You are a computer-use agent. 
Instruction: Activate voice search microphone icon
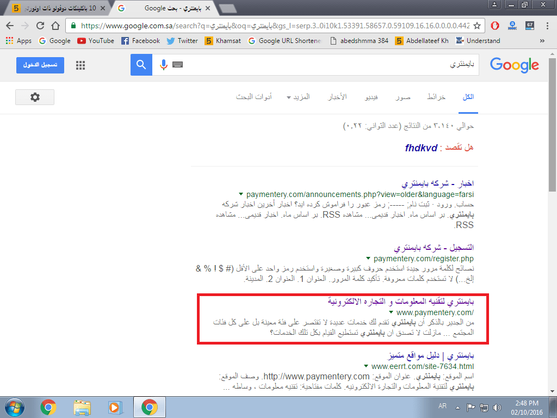coord(163,65)
